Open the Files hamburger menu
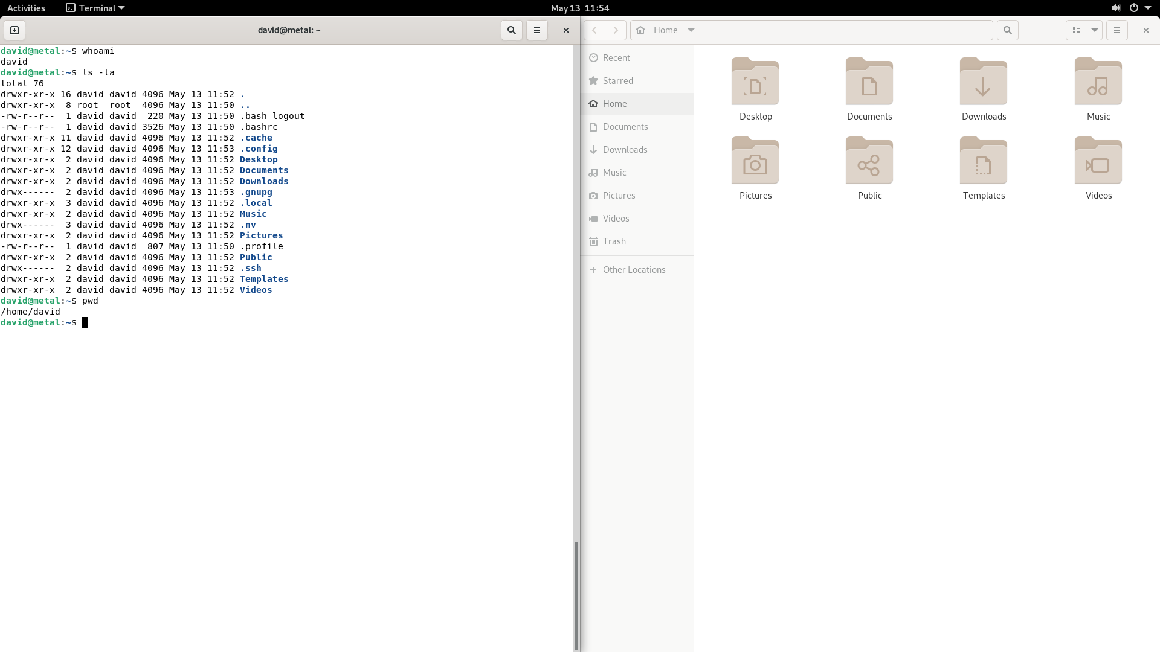This screenshot has height=652, width=1160. point(1117,30)
